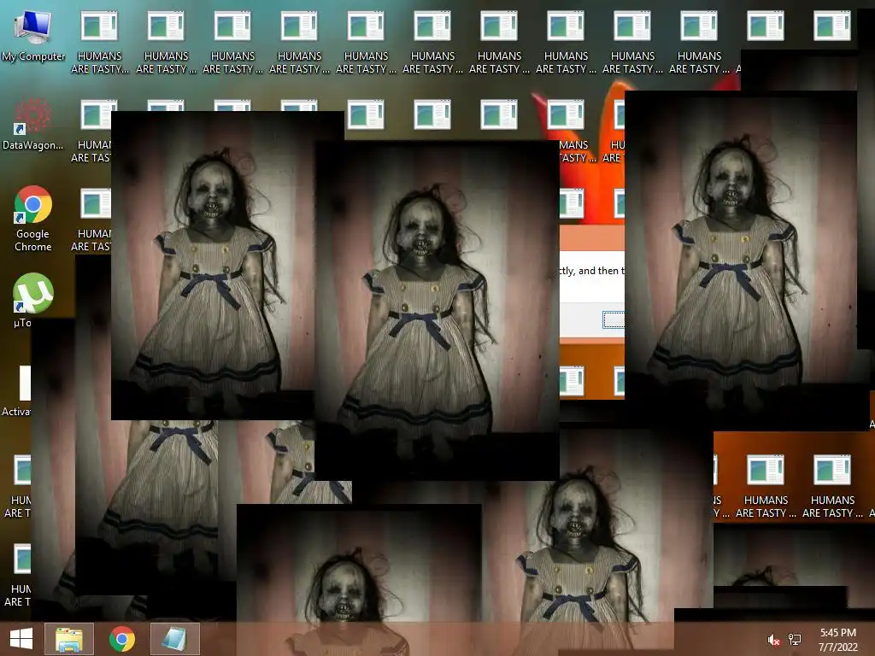Image resolution: width=875 pixels, height=656 pixels.
Task: Open the DataWagon desktop shortcut
Action: pos(33,123)
